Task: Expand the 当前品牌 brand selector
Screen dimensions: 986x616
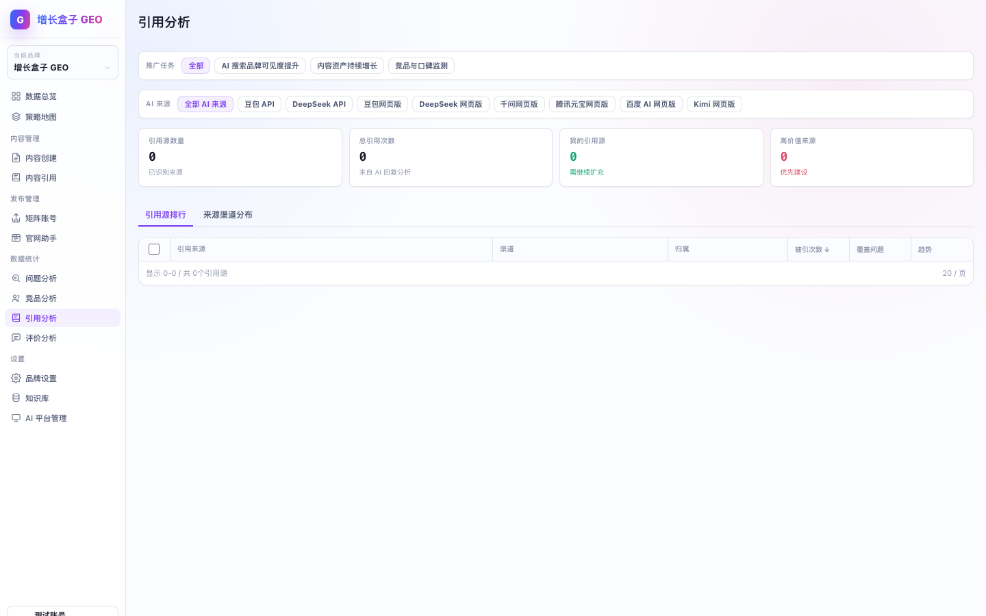Action: point(62,62)
